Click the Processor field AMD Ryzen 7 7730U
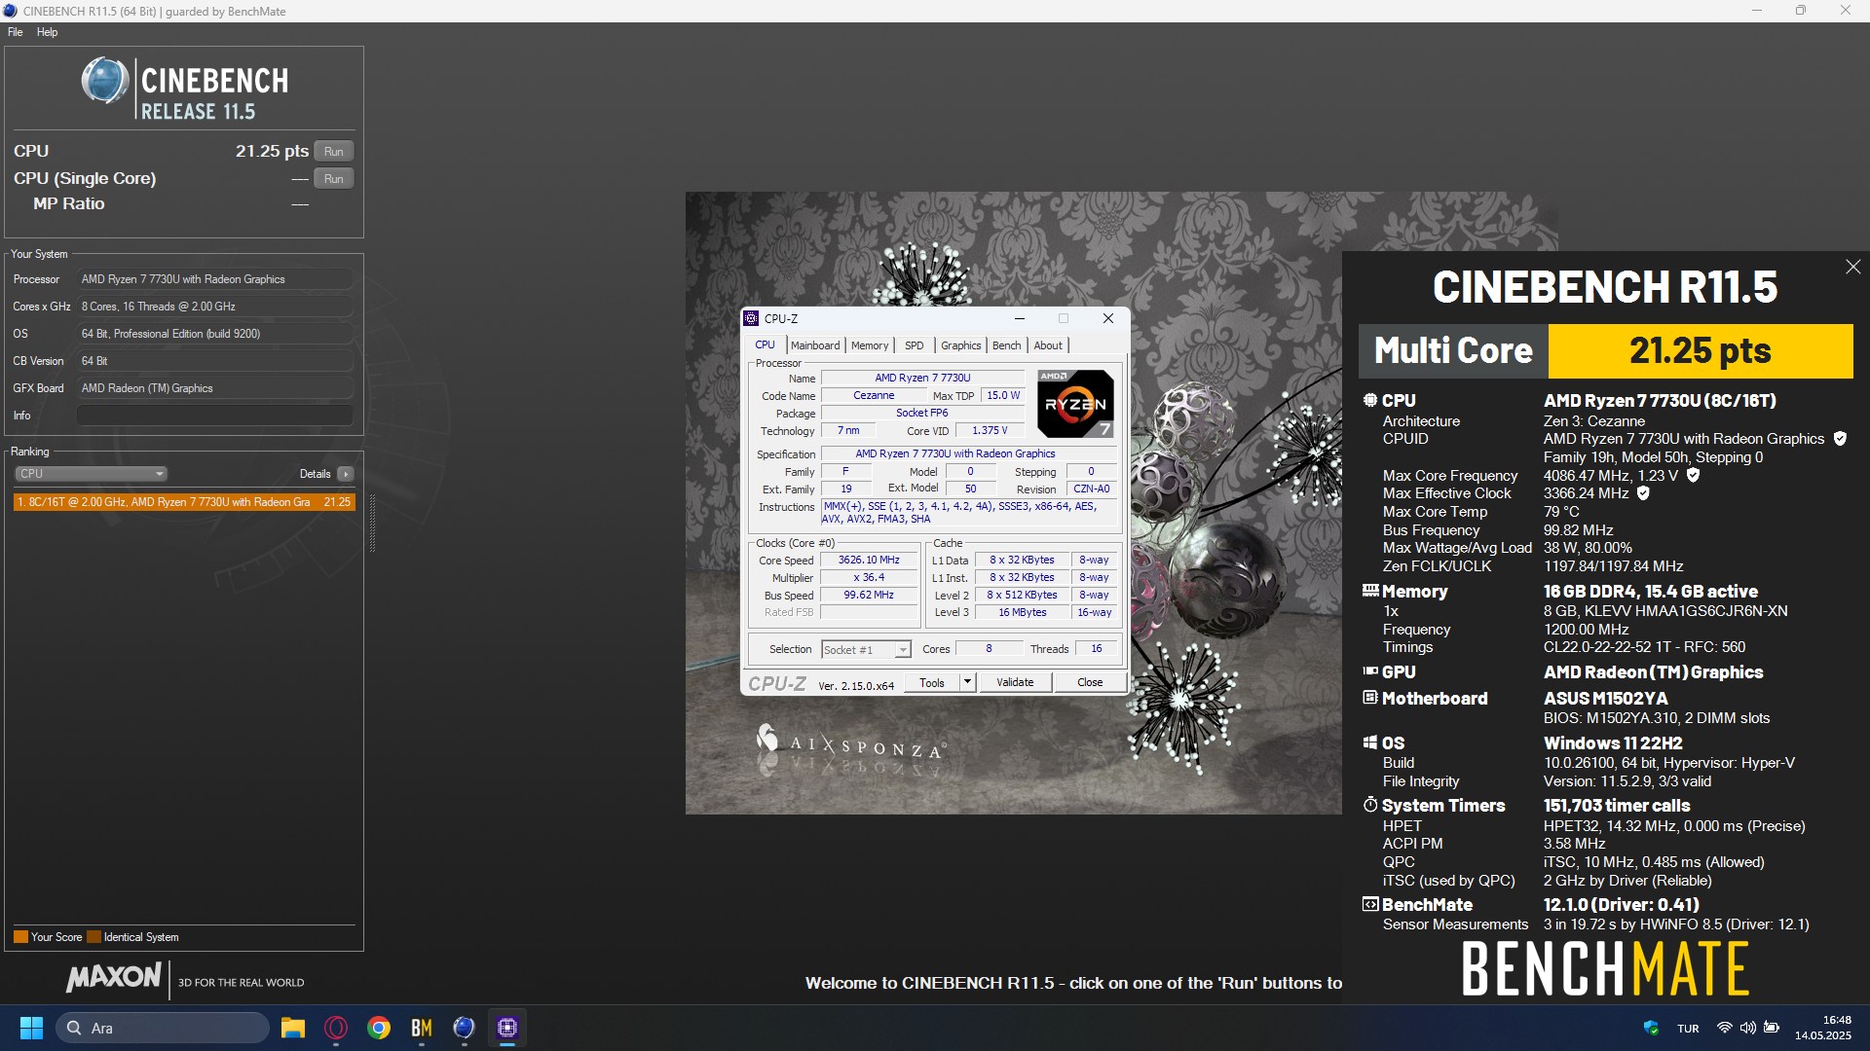The width and height of the screenshot is (1870, 1051). [x=215, y=279]
